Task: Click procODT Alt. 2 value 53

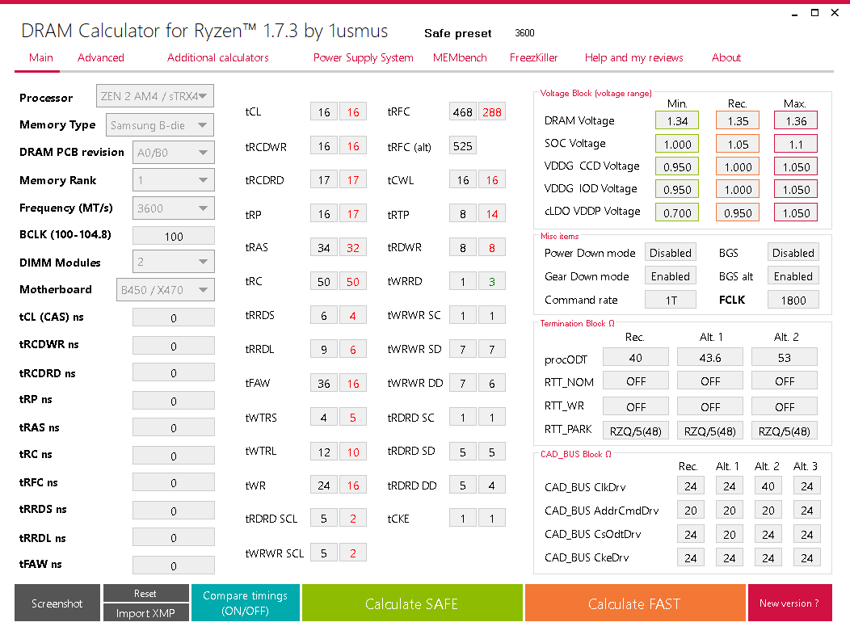Action: (785, 358)
